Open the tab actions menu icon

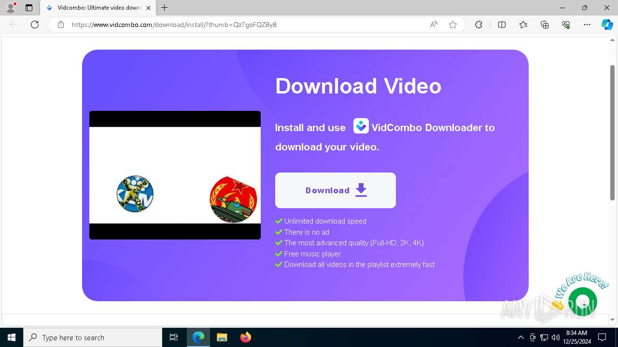[29, 8]
